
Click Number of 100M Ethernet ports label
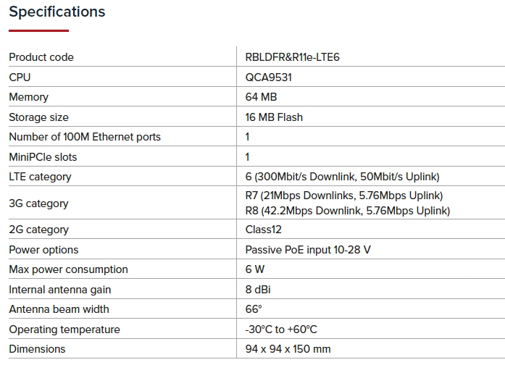point(85,137)
